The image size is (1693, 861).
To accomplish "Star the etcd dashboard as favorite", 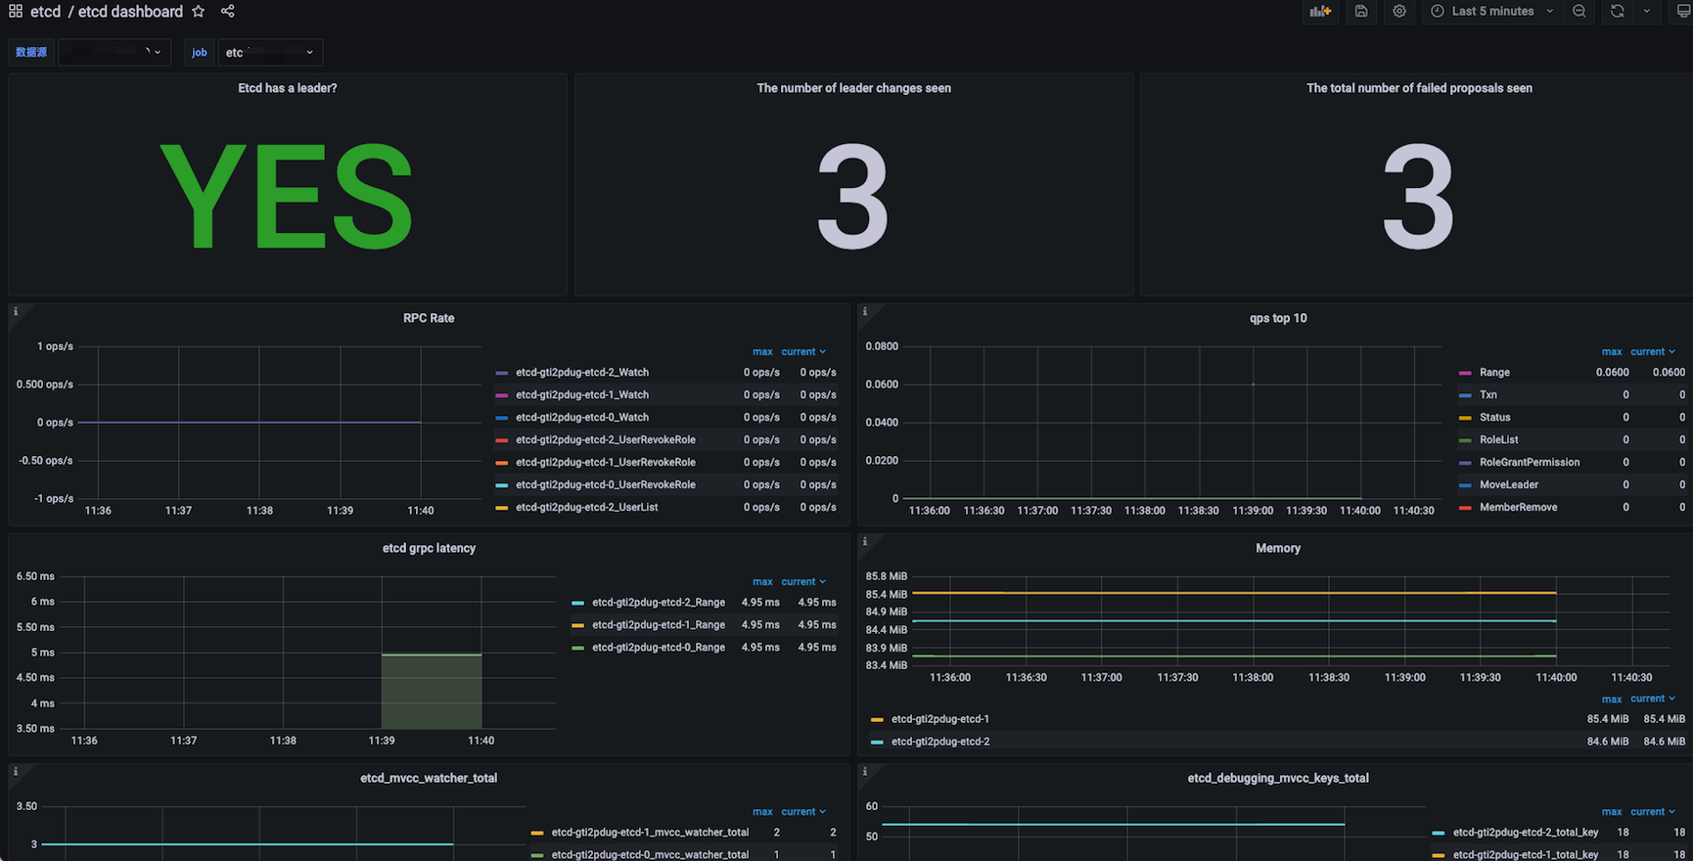I will [x=199, y=12].
